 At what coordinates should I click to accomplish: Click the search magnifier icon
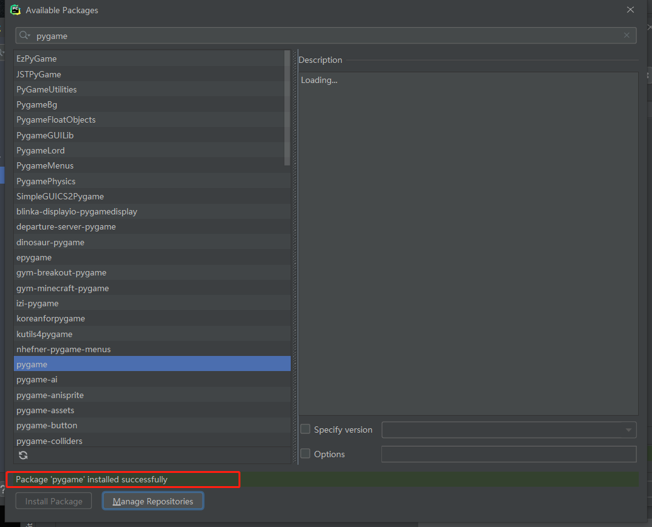(25, 35)
